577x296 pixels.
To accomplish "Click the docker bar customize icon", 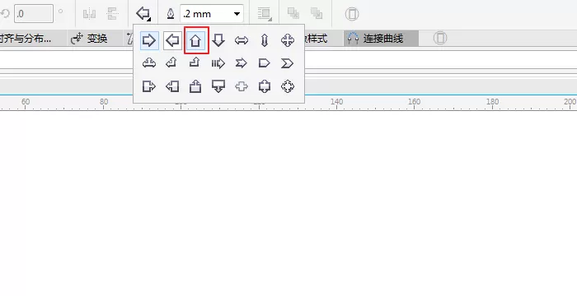I will (x=440, y=38).
